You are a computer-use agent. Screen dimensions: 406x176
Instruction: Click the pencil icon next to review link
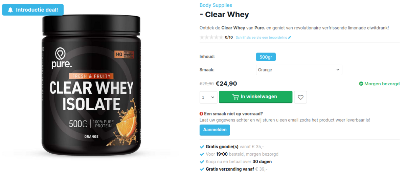coord(290,38)
